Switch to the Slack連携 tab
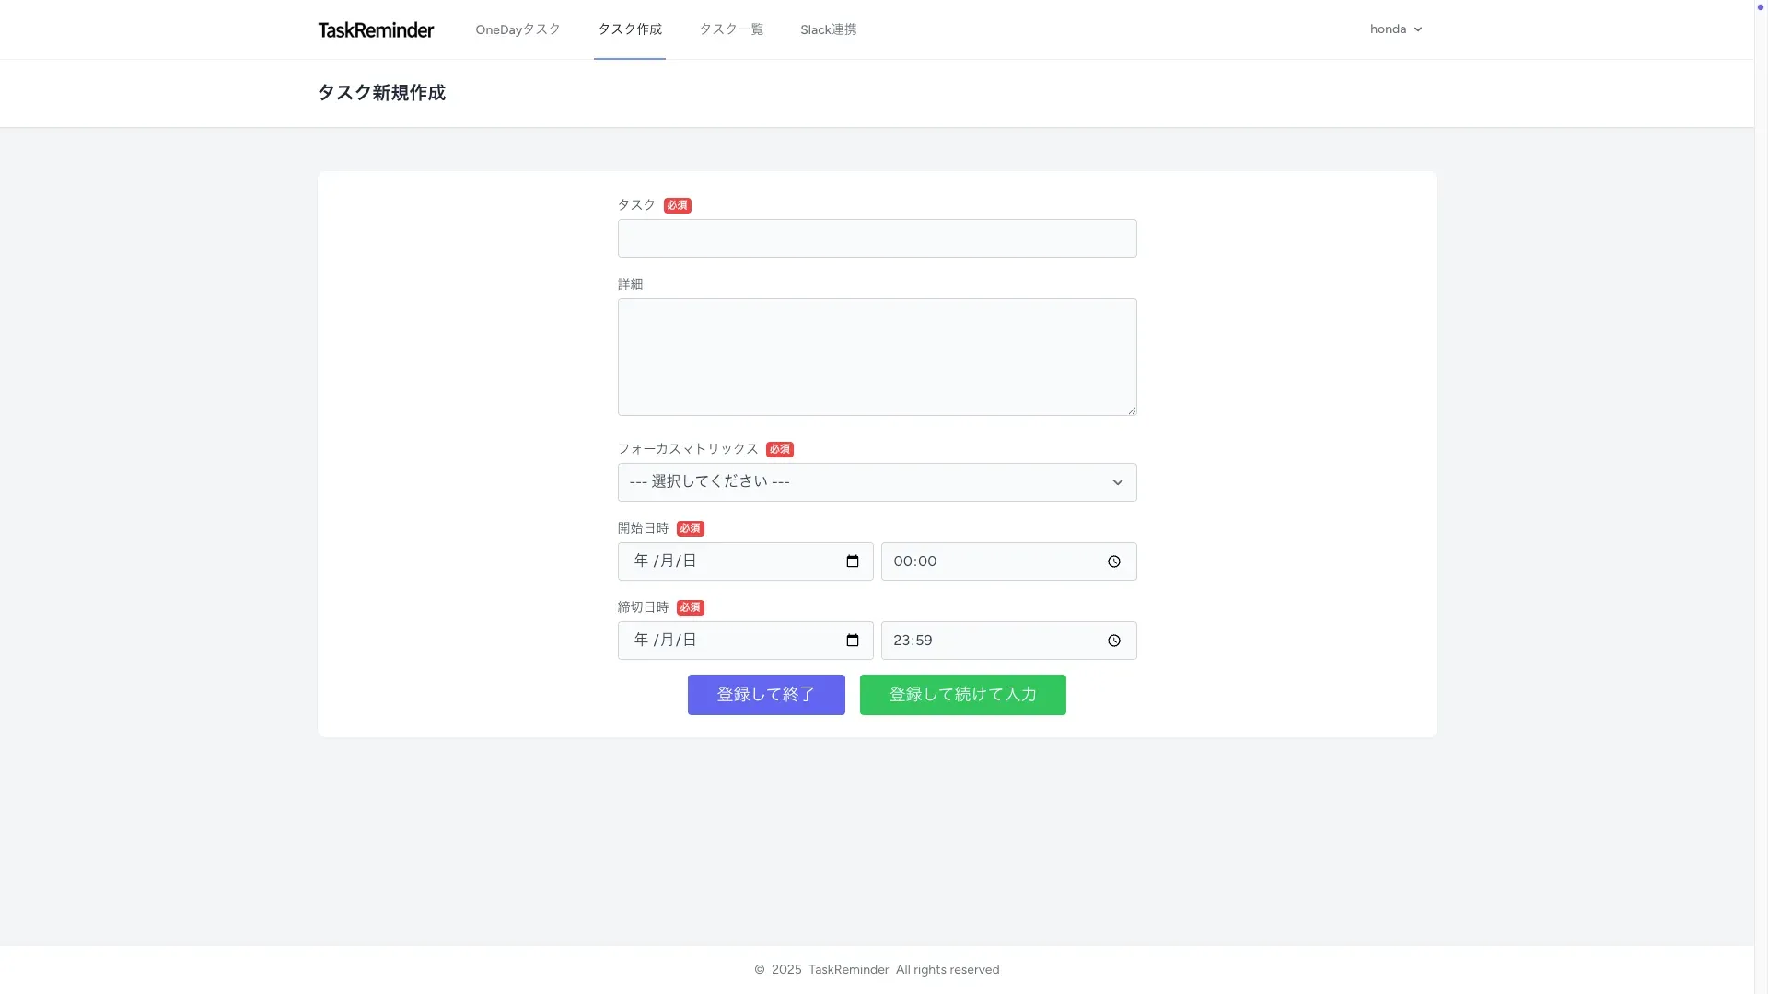 coord(828,29)
